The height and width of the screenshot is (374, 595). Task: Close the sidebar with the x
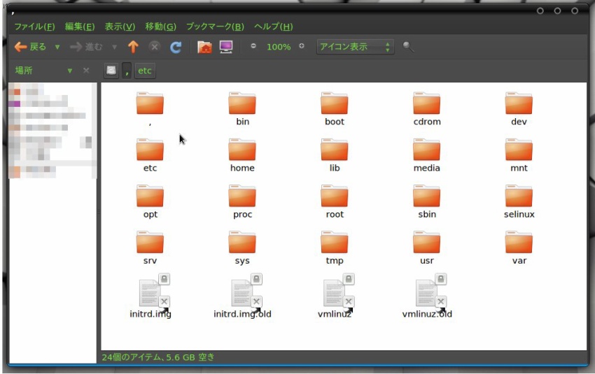coord(86,71)
